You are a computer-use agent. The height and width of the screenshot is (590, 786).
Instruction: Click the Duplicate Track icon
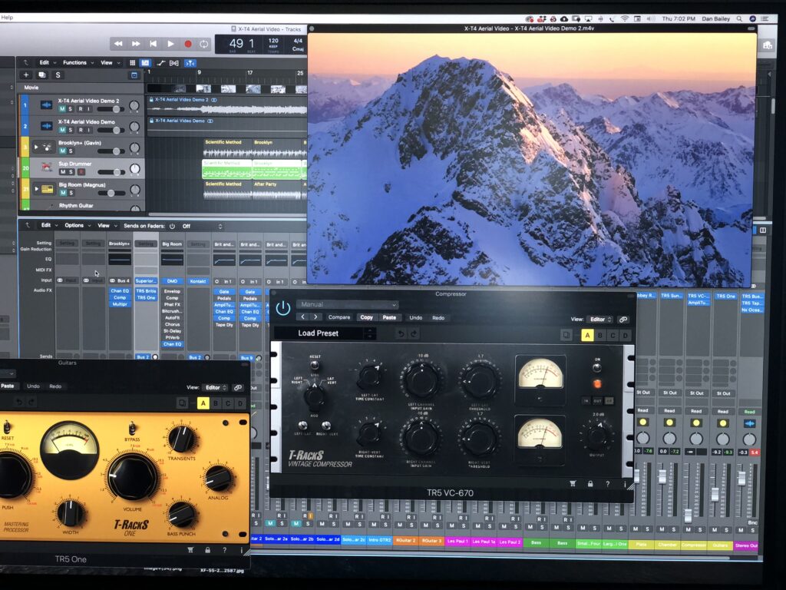(x=42, y=75)
